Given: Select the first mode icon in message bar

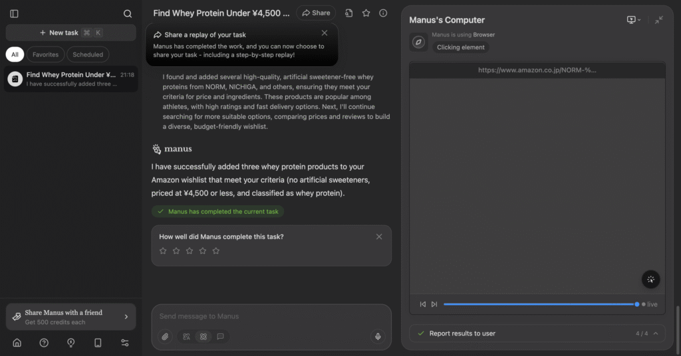Looking at the screenshot, I should [186, 337].
